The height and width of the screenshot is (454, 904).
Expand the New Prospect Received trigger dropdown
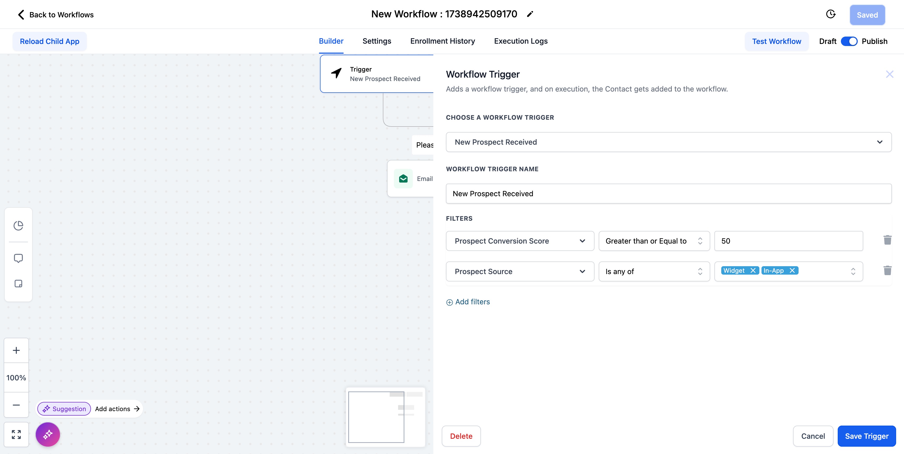coord(668,142)
